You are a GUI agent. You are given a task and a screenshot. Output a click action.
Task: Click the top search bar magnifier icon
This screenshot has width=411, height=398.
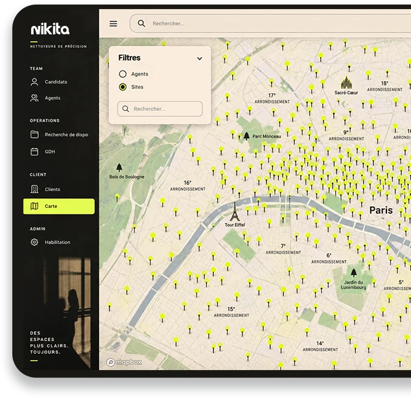141,23
